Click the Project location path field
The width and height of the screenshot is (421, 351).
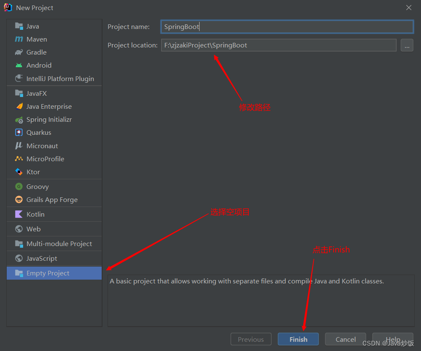pos(279,45)
